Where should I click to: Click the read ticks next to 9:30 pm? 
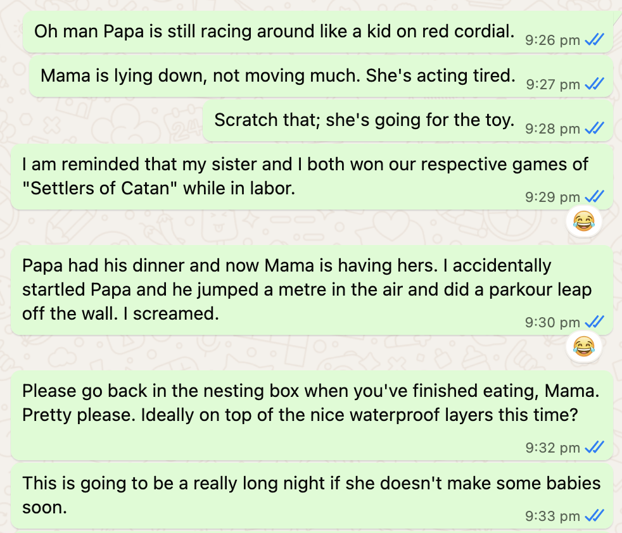[x=594, y=322]
